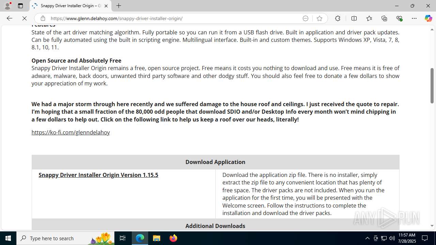Click the scrollbar down arrow

click(x=432, y=226)
